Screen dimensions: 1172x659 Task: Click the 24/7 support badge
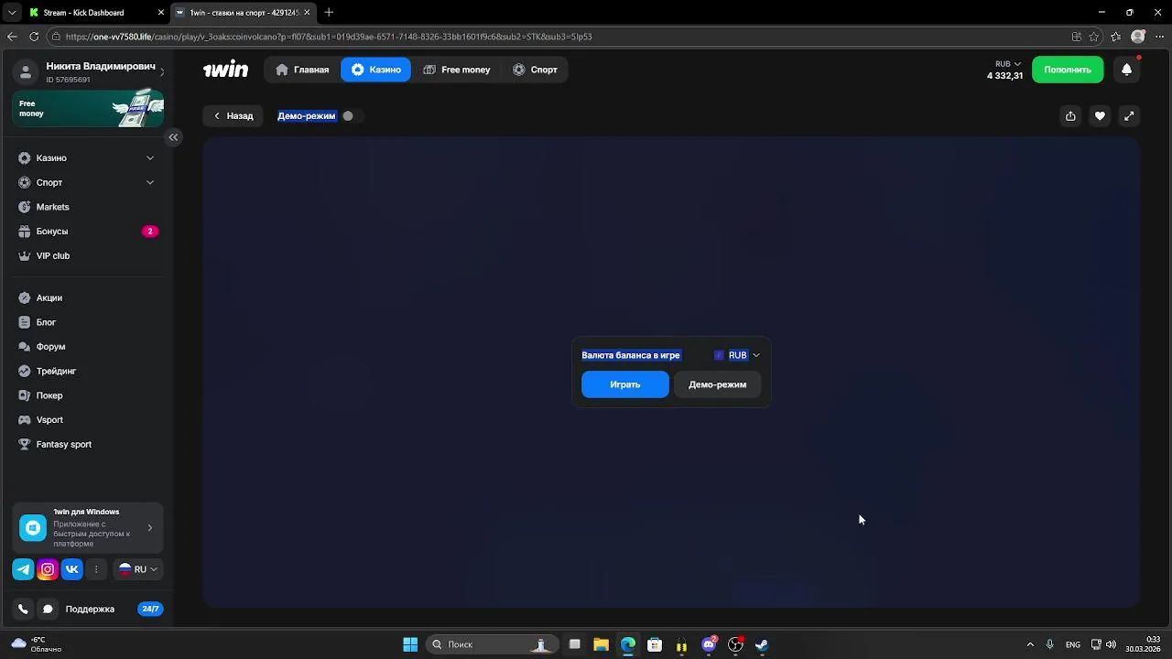point(150,609)
